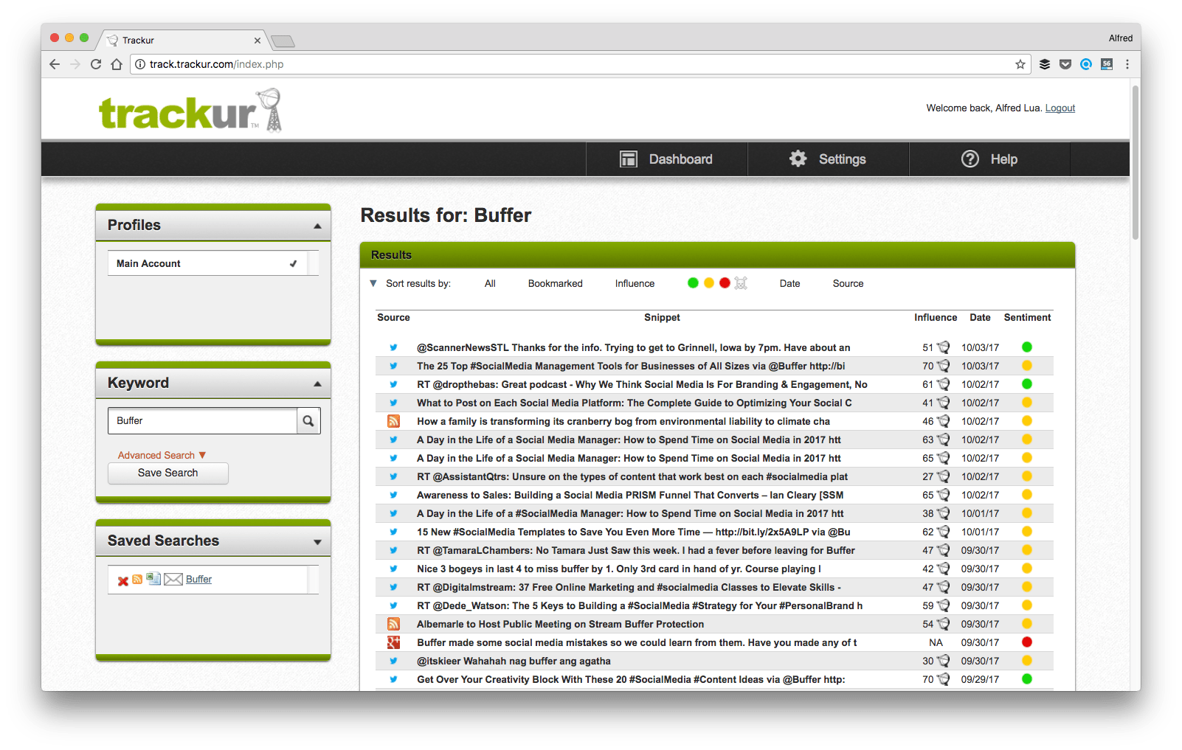Open email alerts for the Buffer saved search
Screen dimensions: 1182x750
172,580
